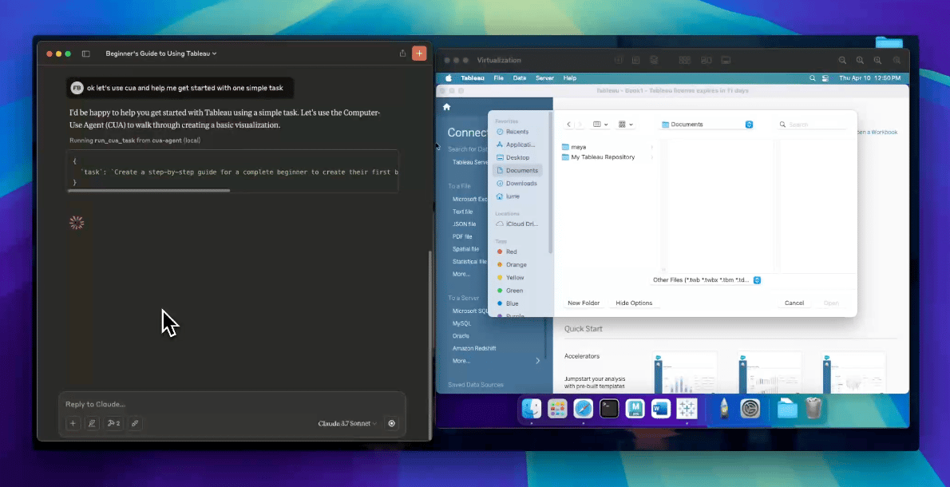Viewport: 950px width, 487px height.
Task: Open the grouping options dropdown in file dialog
Action: 626,125
